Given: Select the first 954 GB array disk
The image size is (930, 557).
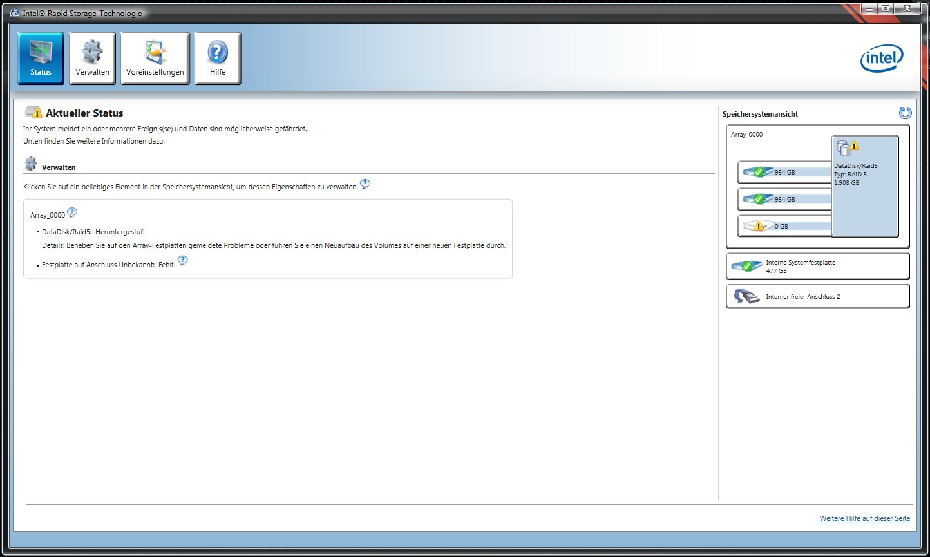Looking at the screenshot, I should click(785, 172).
